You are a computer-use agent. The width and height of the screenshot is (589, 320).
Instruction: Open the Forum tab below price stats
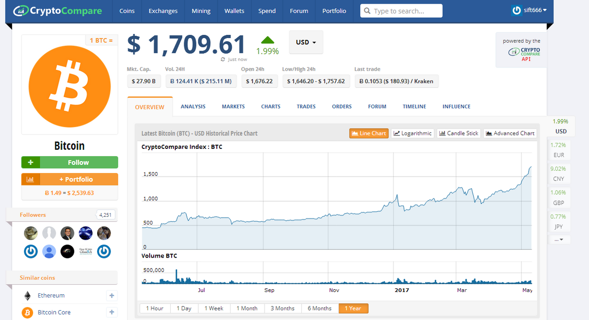click(377, 107)
